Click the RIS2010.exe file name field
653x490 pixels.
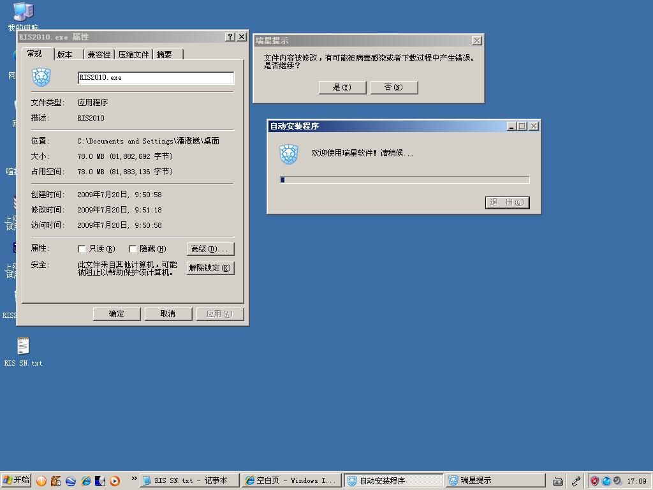click(156, 78)
